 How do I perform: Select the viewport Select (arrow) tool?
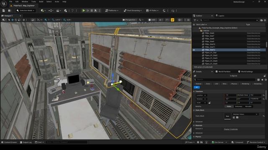pos(9,20)
